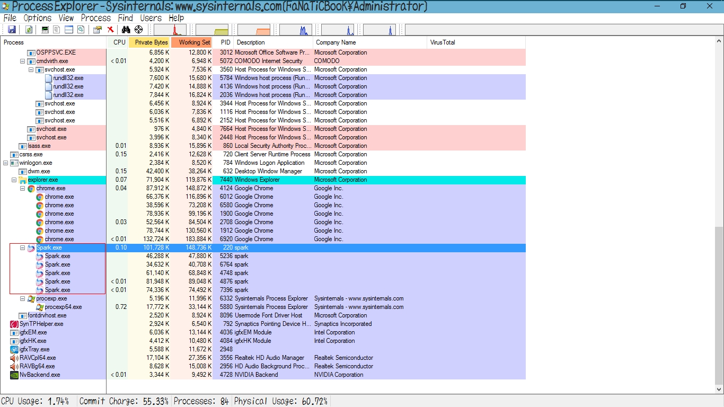Open the yellow commit history mini graph

coord(212,30)
